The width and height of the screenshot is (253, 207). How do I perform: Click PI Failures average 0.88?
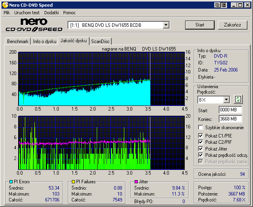point(118,188)
